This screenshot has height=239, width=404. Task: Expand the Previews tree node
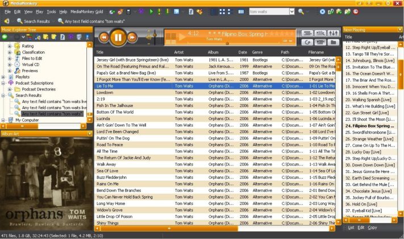(10, 71)
